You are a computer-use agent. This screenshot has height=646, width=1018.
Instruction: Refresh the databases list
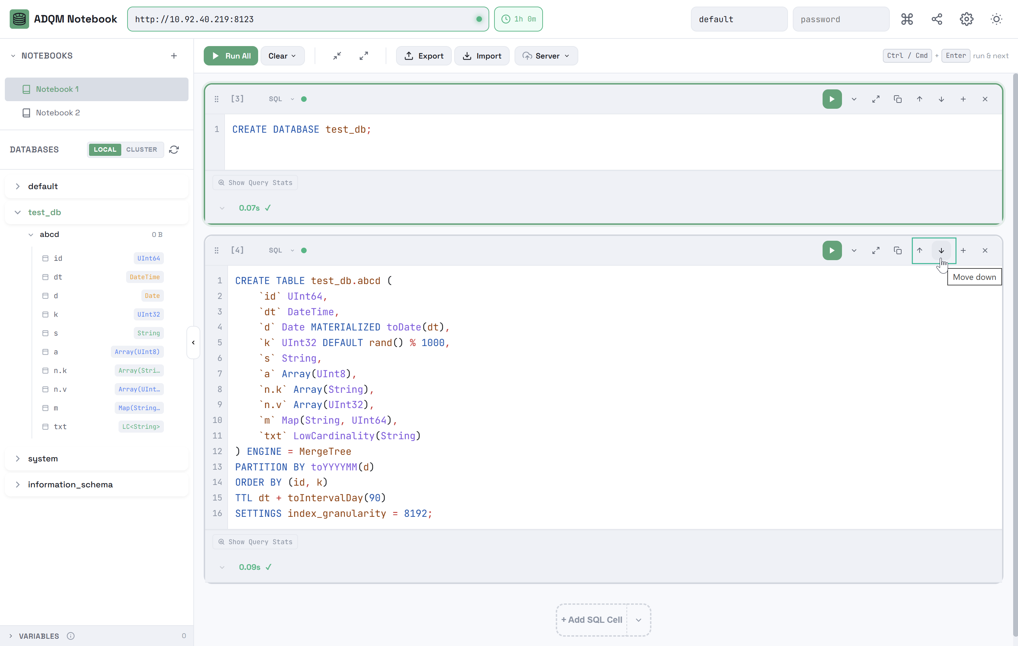pos(174,150)
